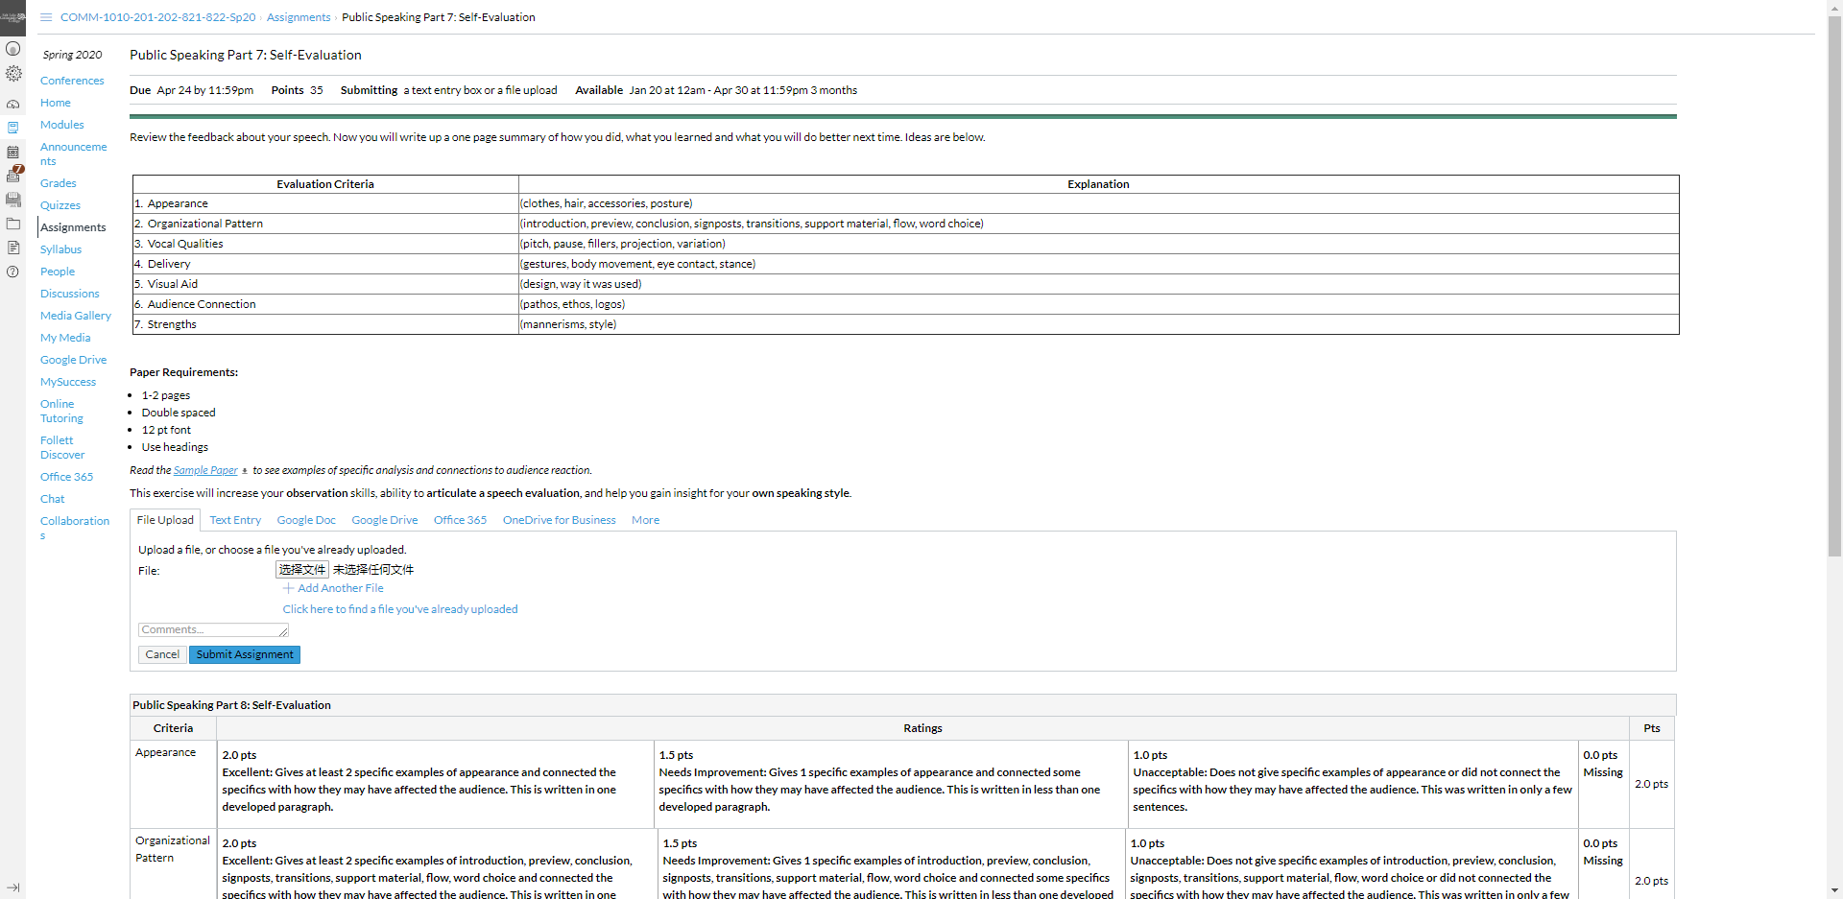Click the college logo in global nav

tap(12, 17)
